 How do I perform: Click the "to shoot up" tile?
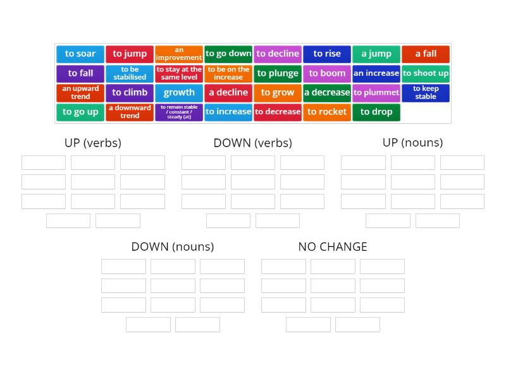426,73
